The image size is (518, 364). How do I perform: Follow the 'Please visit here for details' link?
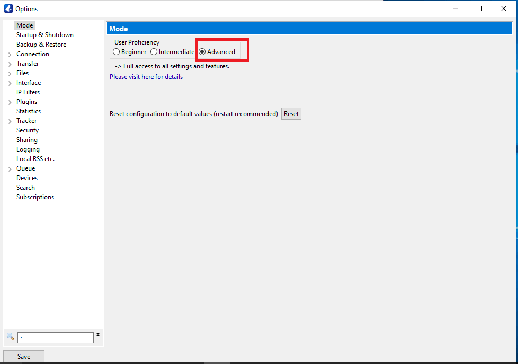pos(146,77)
